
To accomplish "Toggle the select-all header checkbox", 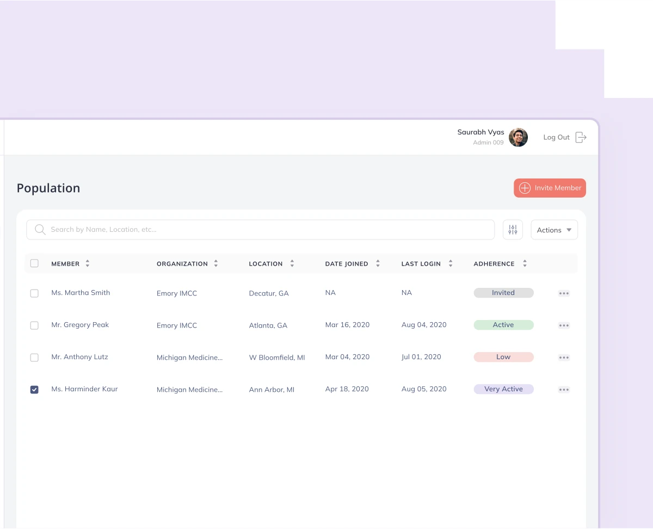I will (x=34, y=263).
